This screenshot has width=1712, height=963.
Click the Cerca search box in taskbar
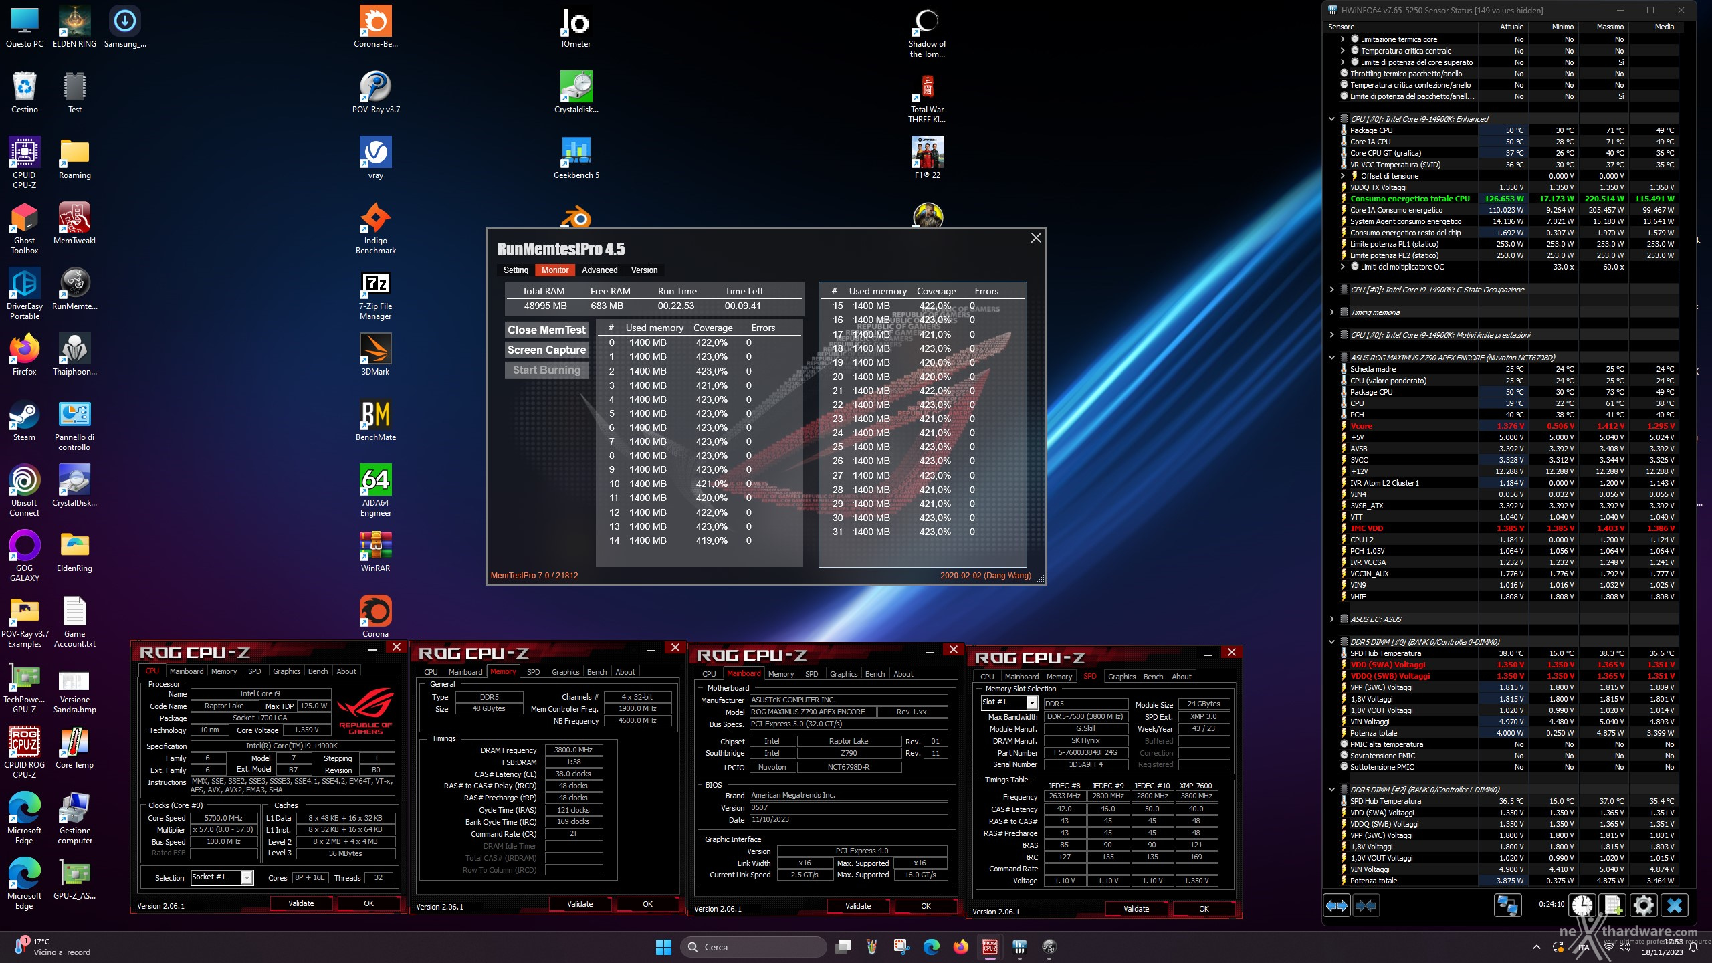[754, 947]
